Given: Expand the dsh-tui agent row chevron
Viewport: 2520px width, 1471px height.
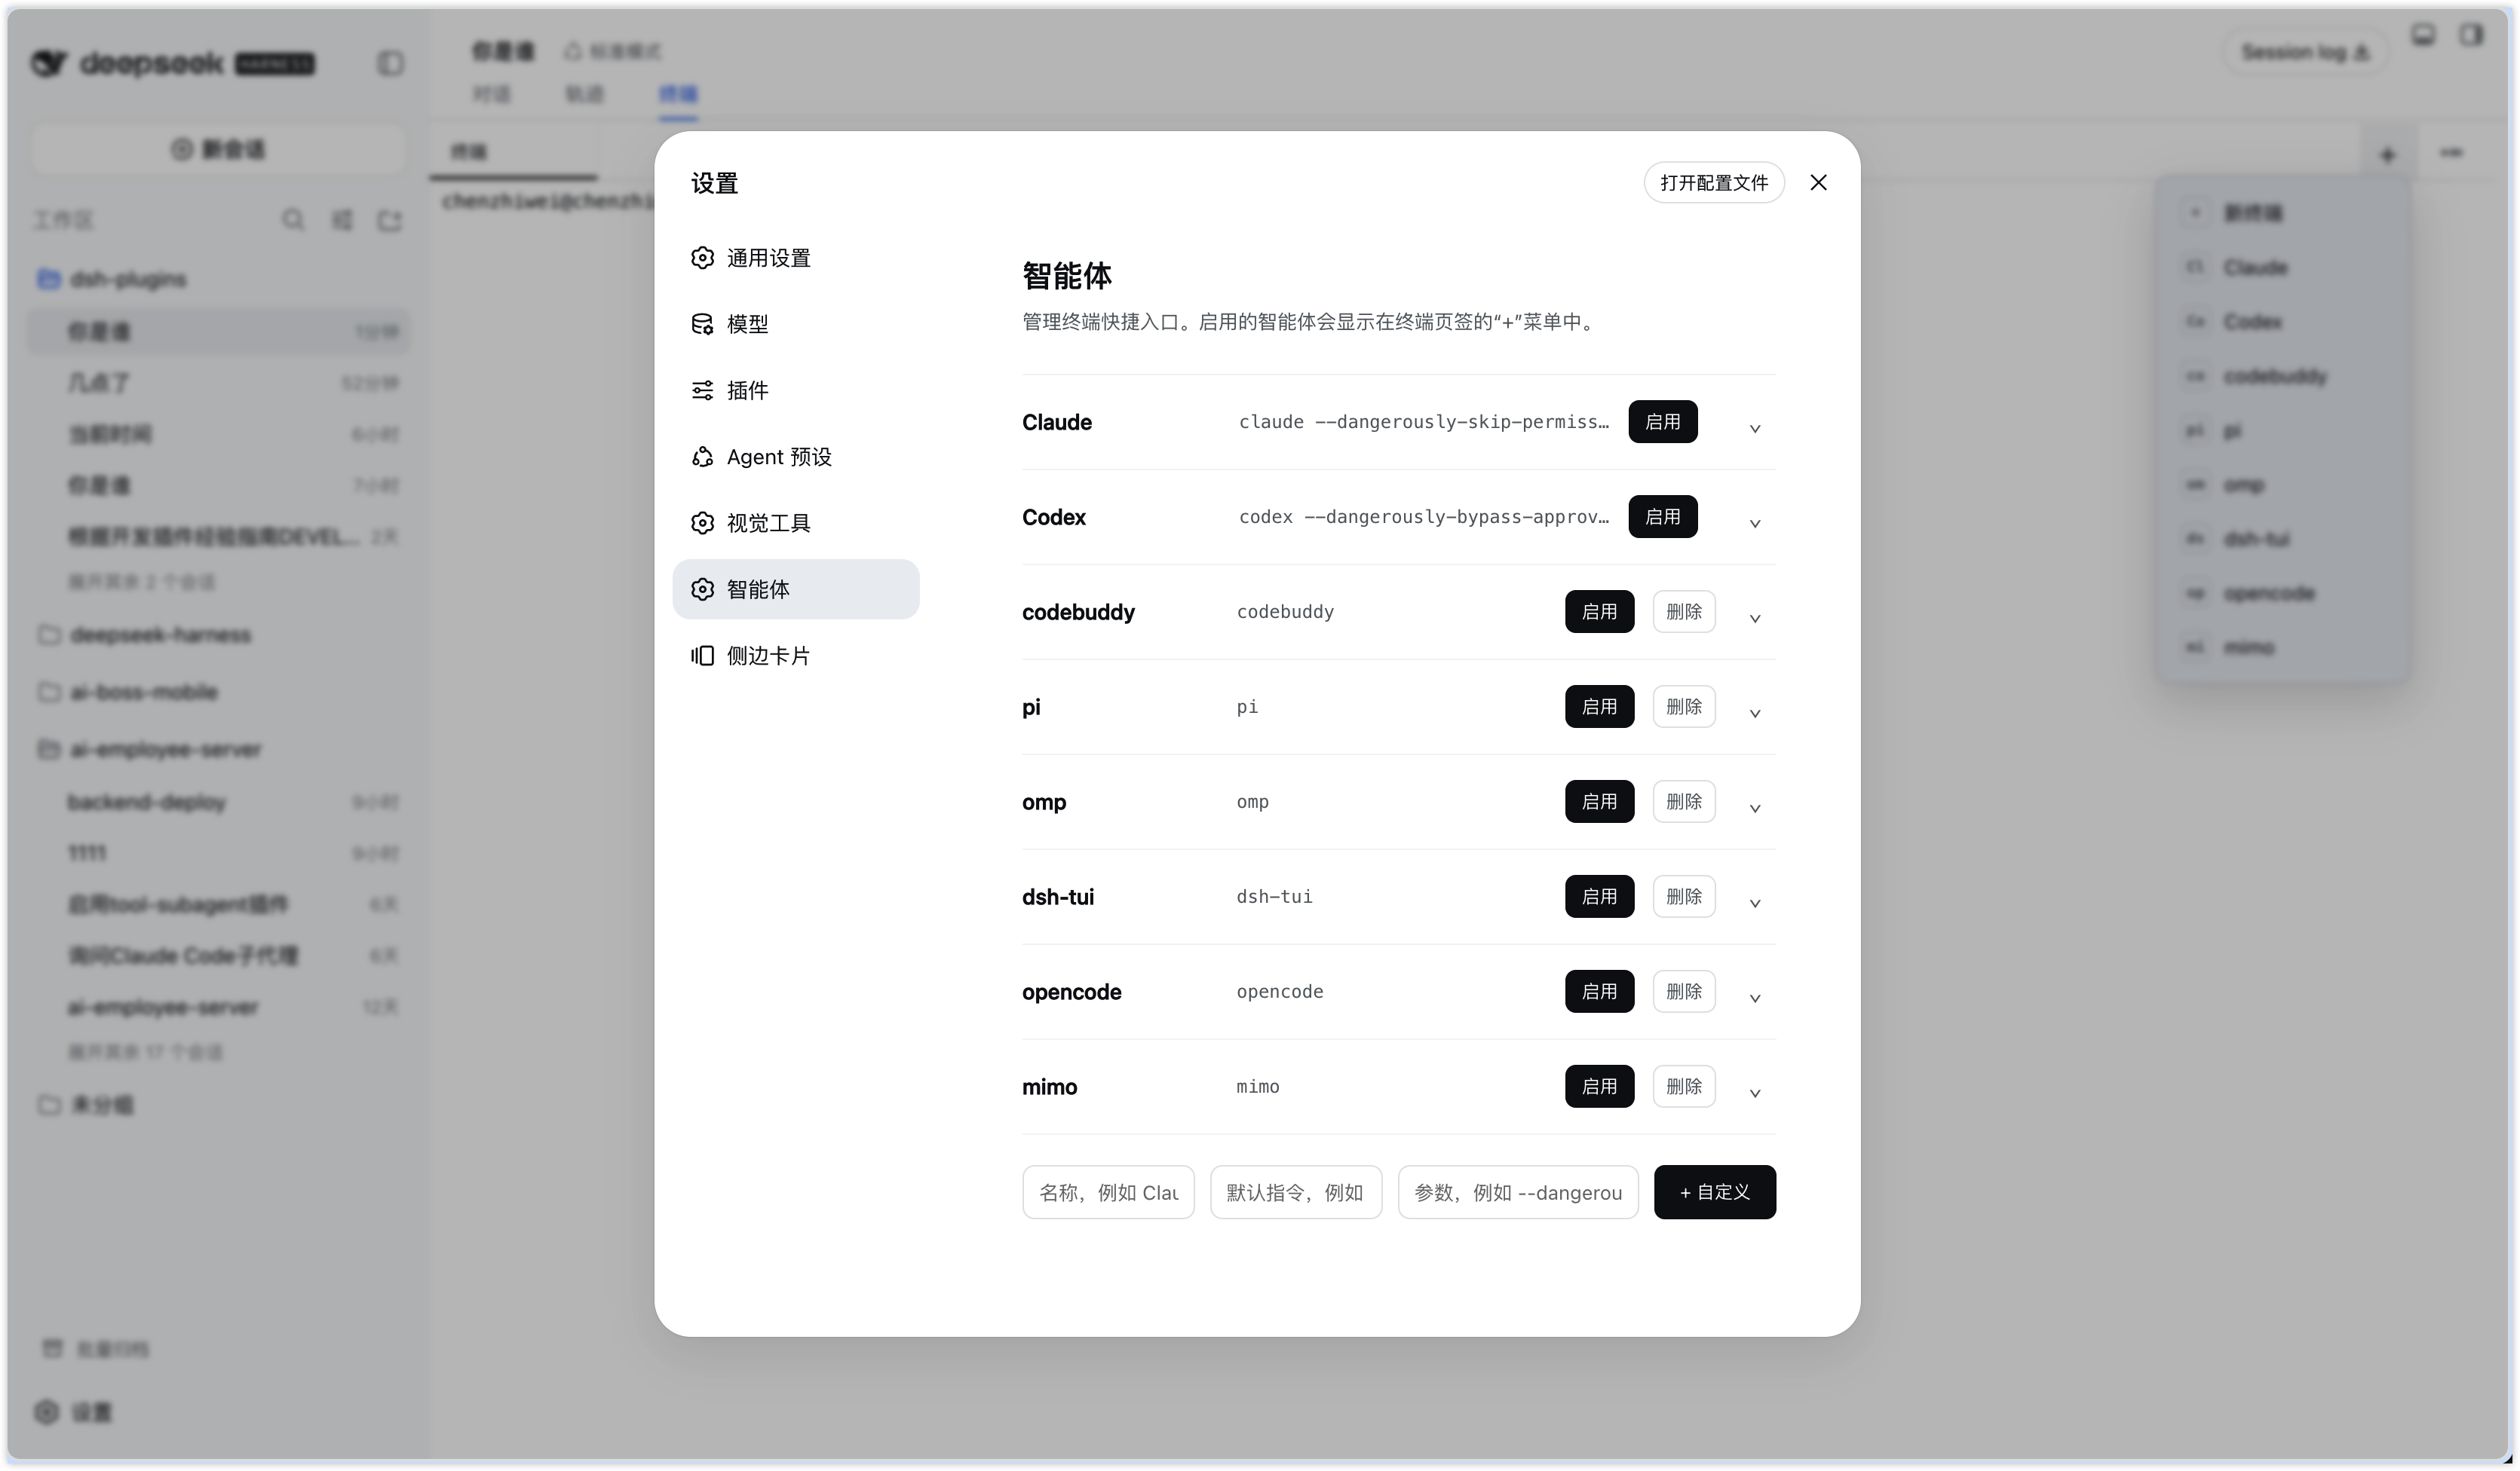Looking at the screenshot, I should pyautogui.click(x=1754, y=904).
